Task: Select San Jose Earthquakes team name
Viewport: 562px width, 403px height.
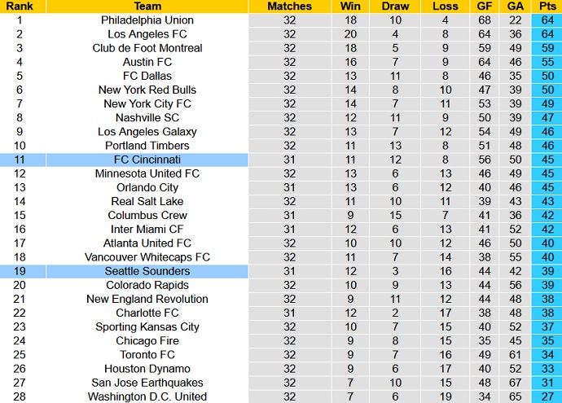Action: click(147, 383)
